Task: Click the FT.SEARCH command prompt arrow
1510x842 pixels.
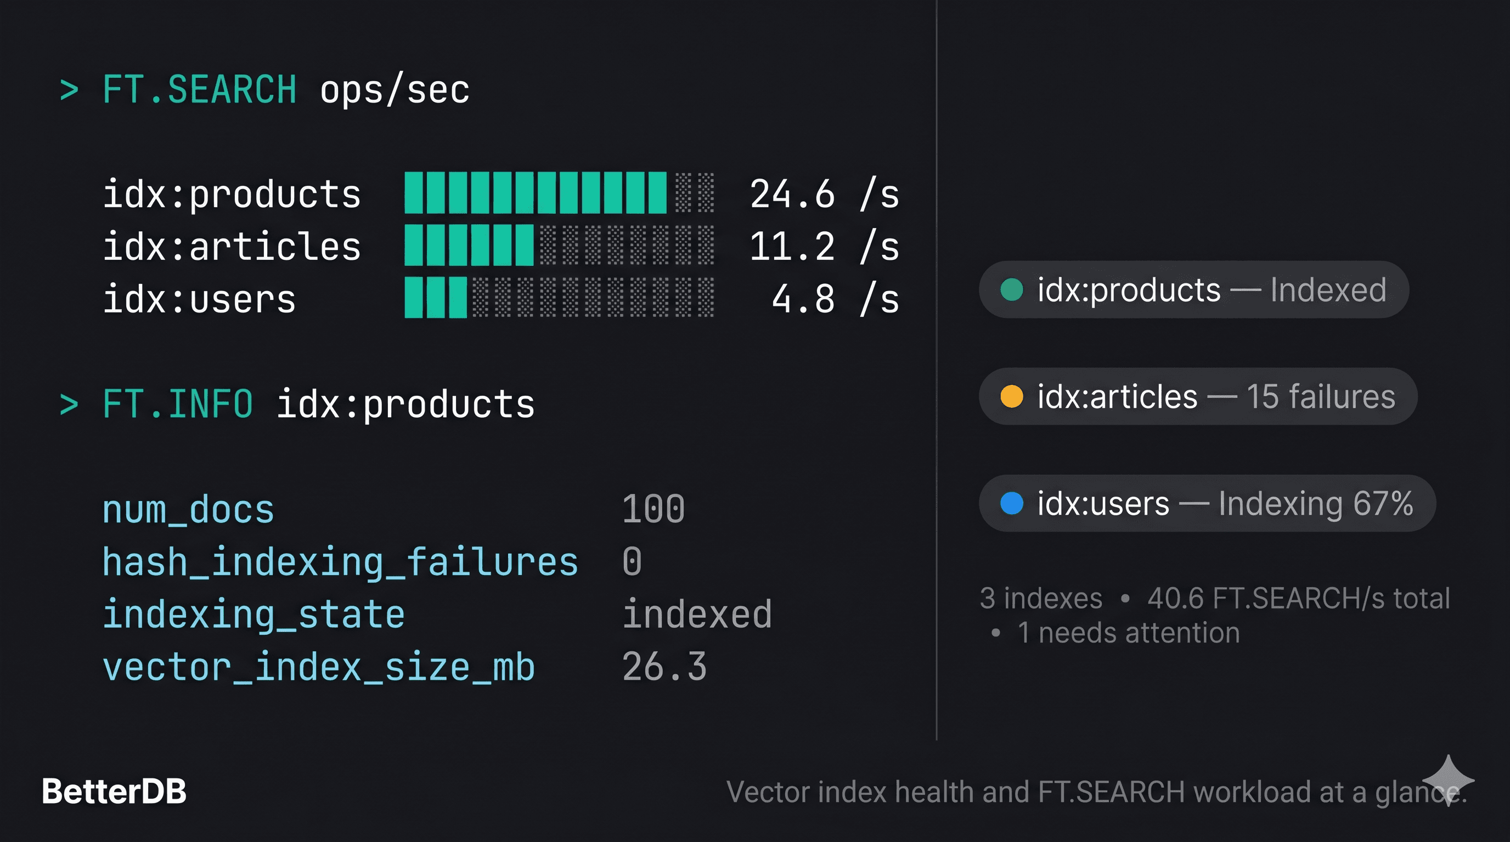Action: 70,89
